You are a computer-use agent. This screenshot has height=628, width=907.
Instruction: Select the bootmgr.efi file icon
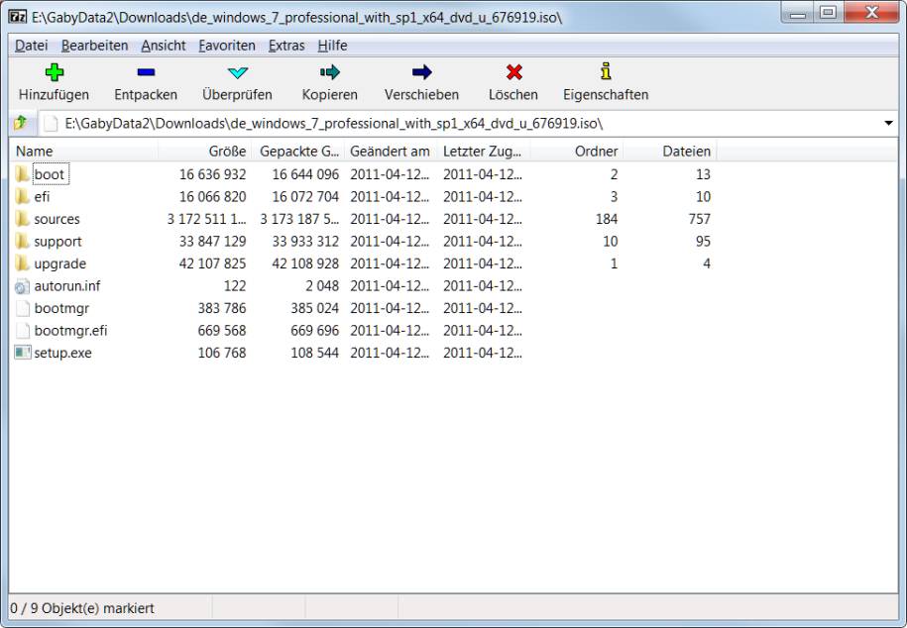pos(23,330)
